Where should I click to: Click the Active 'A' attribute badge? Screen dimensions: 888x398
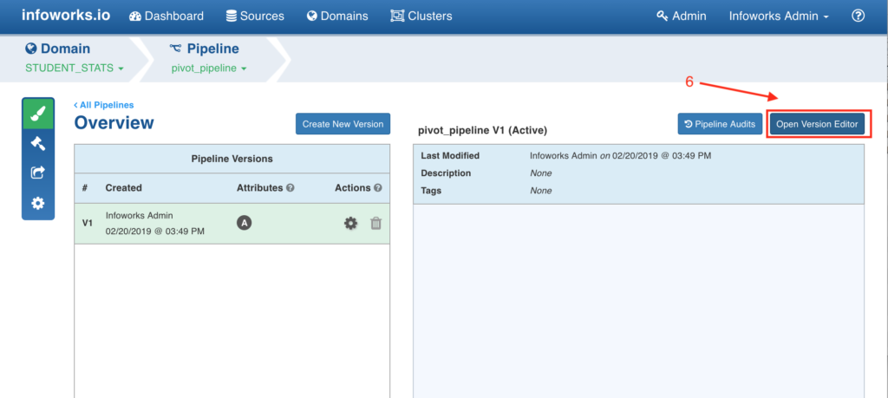pos(244,223)
